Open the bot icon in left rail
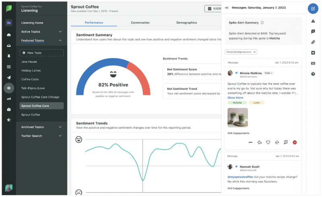 (9, 109)
